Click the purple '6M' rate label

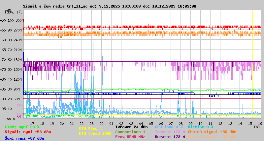point(19,117)
